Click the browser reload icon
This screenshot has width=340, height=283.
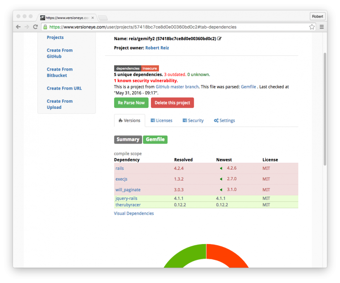[36, 27]
